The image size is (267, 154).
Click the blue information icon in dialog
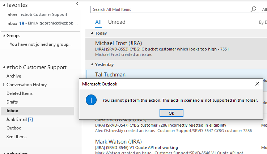click(x=91, y=100)
